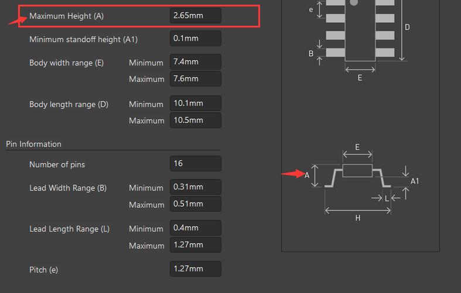Set Body width range maximum 7.6mm field

[196, 79]
